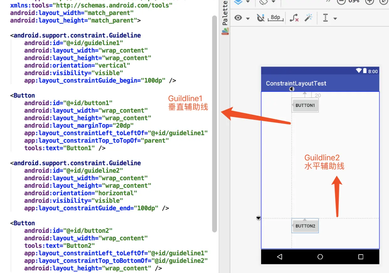Click the layout_constraintGuide_begin="100dp" line

click(x=100, y=80)
